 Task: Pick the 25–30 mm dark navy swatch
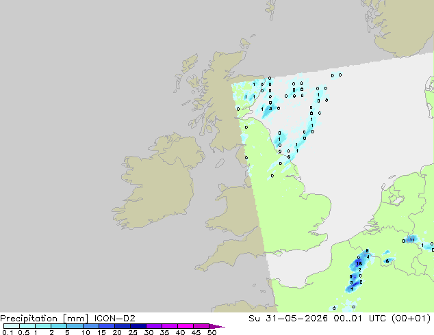138,326
